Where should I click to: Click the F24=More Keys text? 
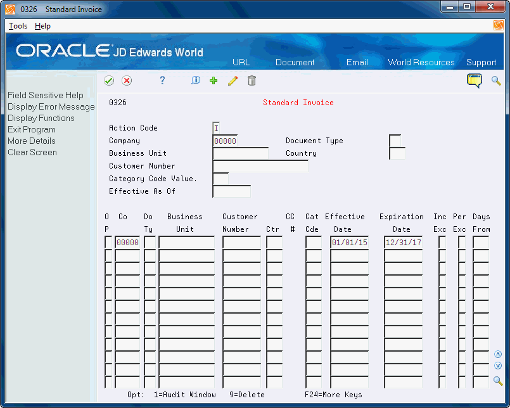click(x=333, y=395)
